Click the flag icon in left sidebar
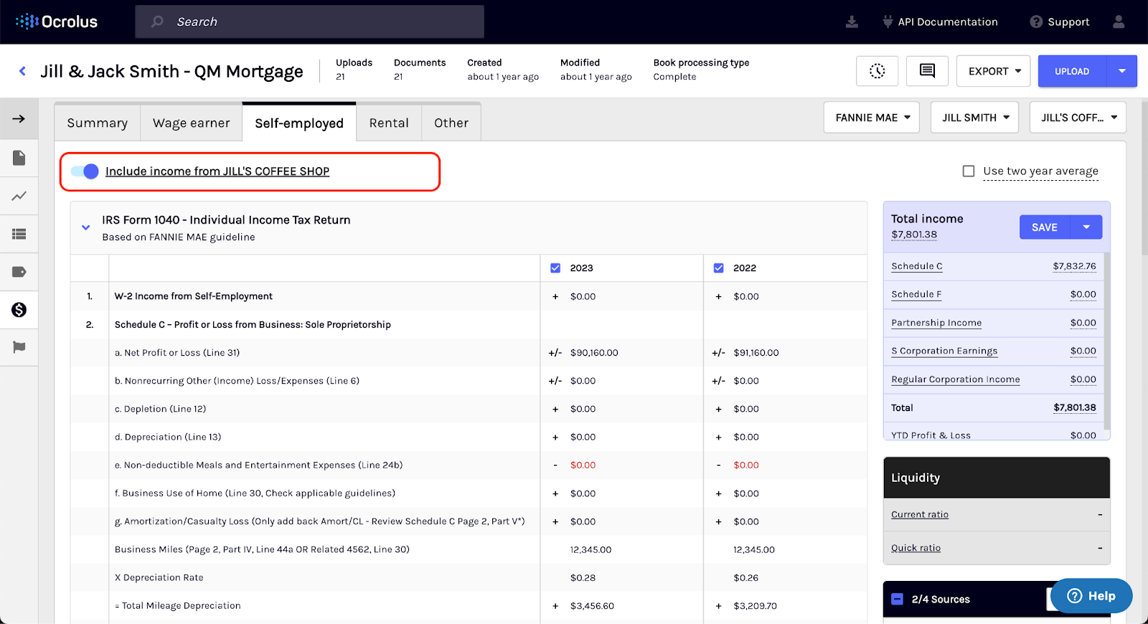The height and width of the screenshot is (624, 1148). [19, 348]
